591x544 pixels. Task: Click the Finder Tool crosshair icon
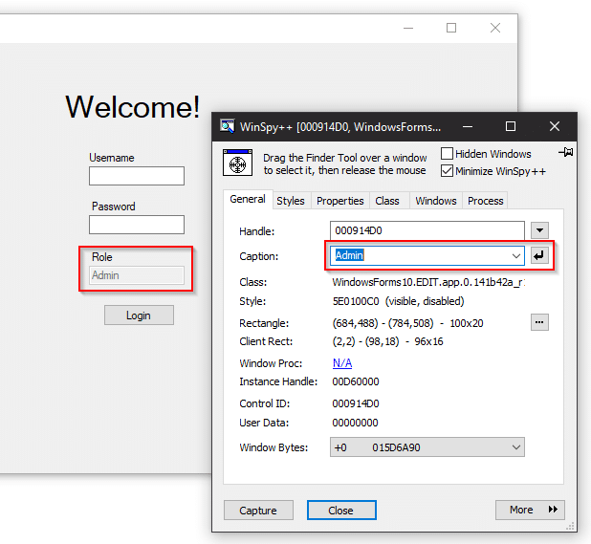tap(237, 163)
